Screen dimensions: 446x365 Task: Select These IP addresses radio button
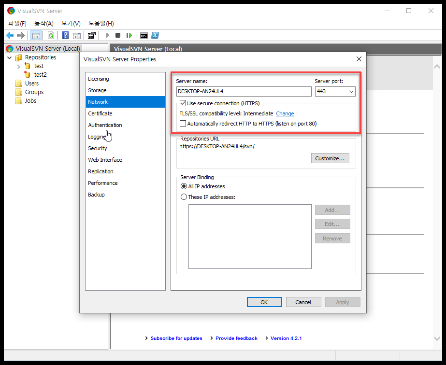pos(184,197)
